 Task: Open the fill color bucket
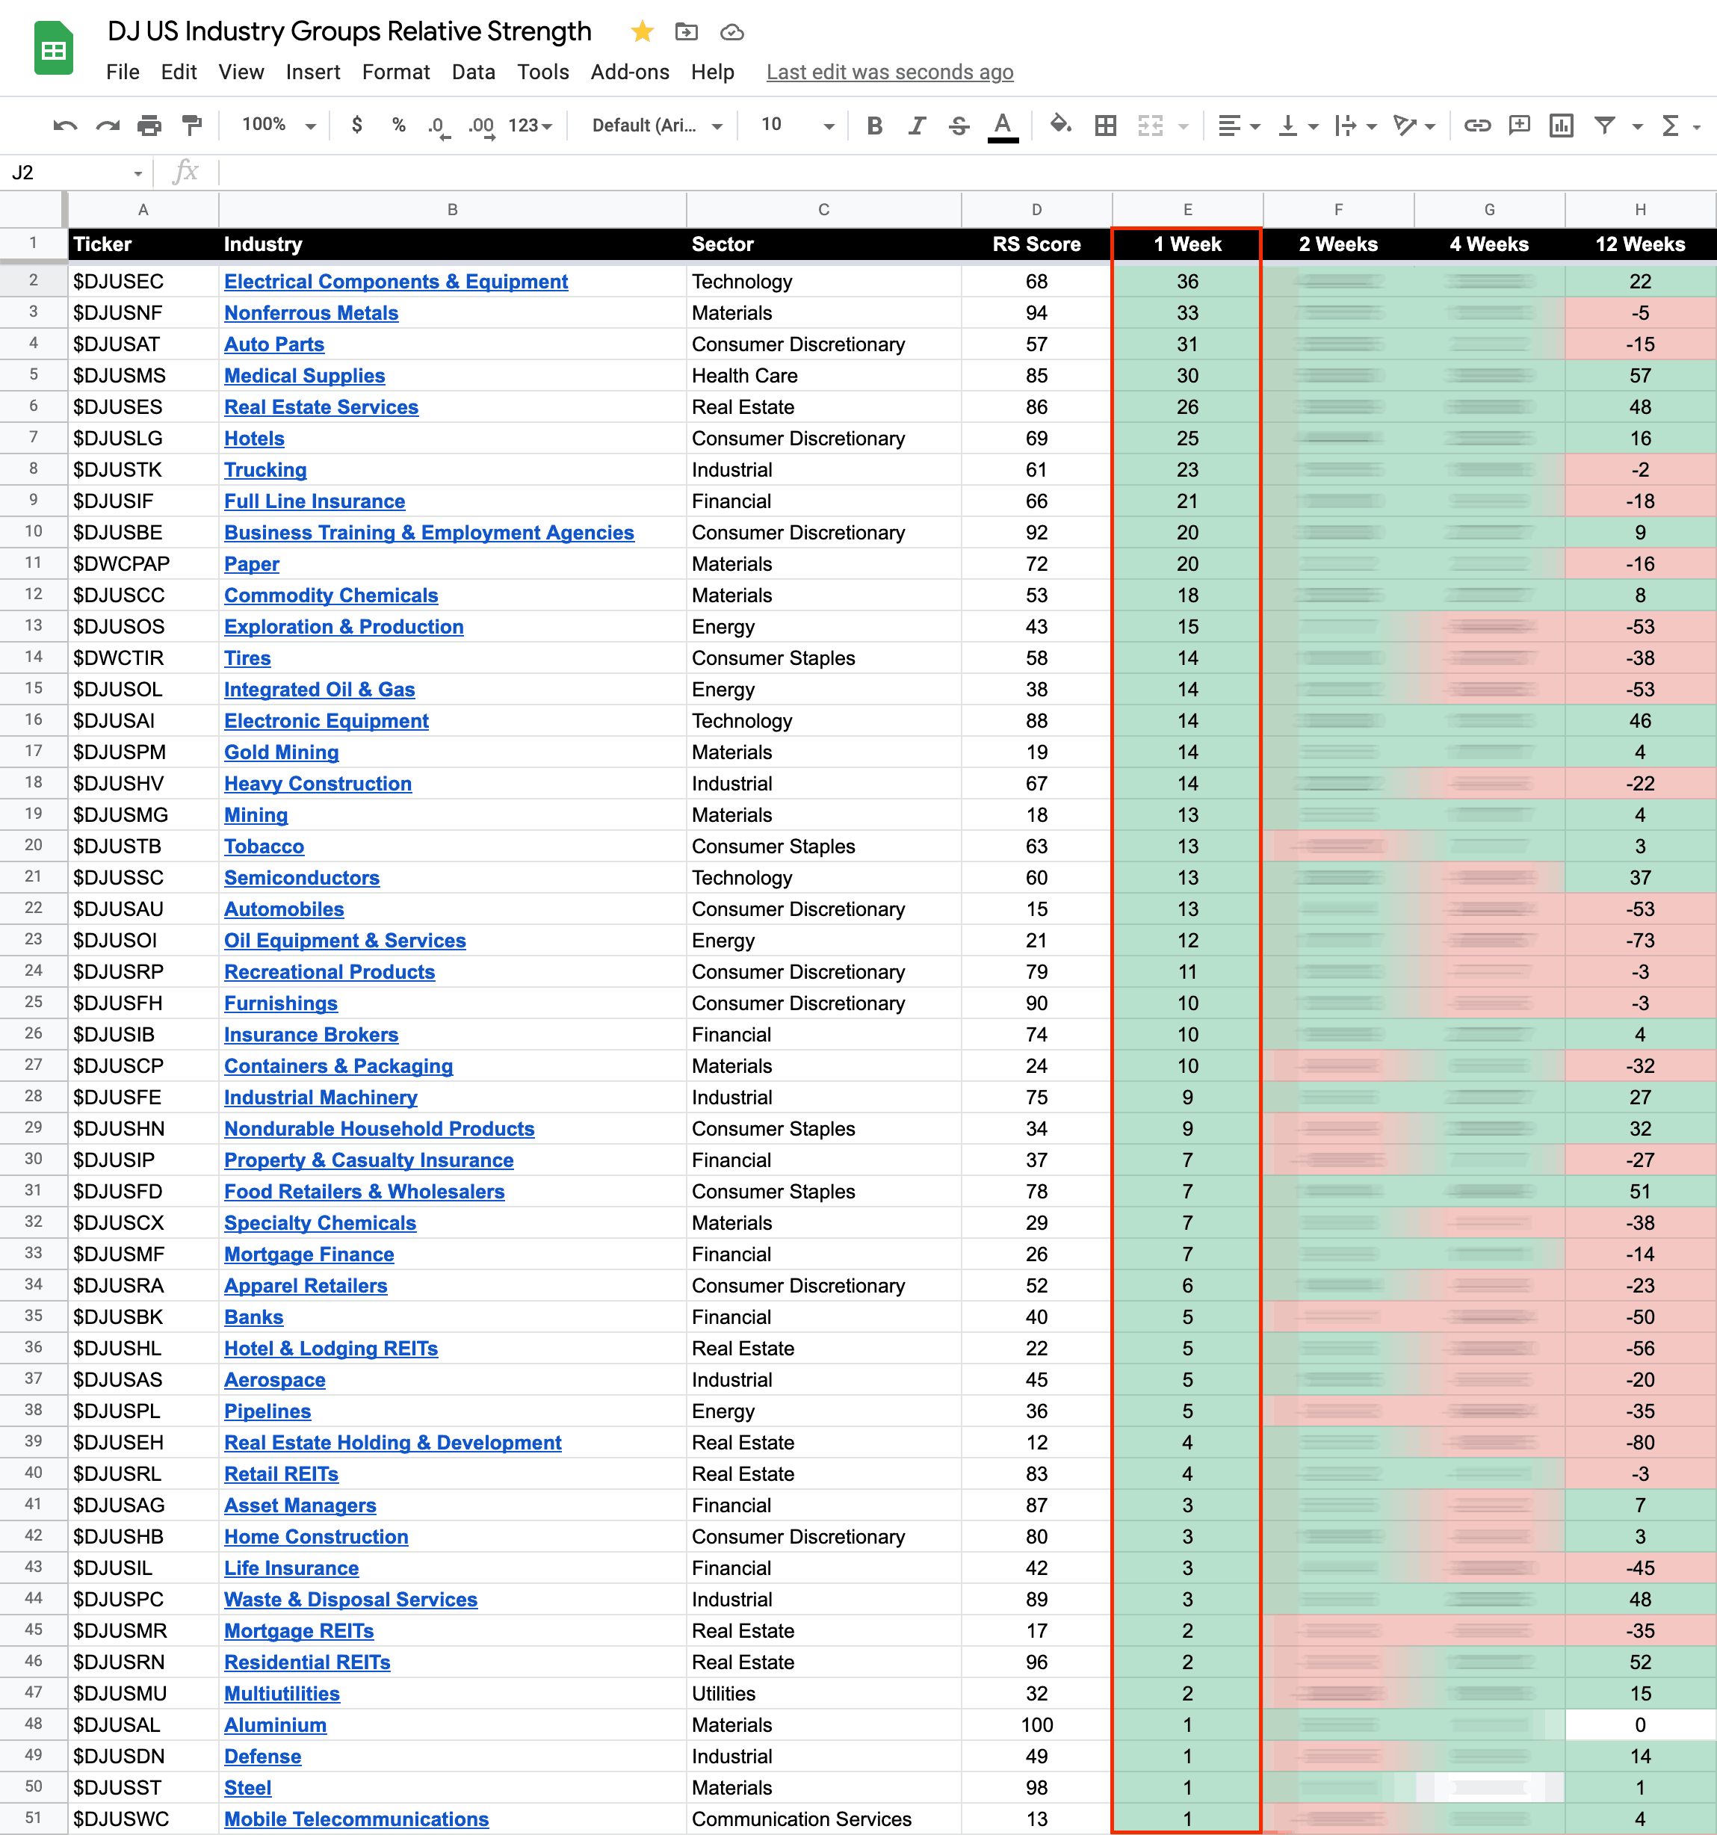1061,125
